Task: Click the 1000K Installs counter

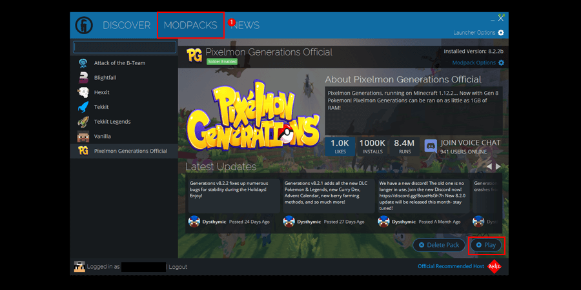Action: click(x=372, y=146)
